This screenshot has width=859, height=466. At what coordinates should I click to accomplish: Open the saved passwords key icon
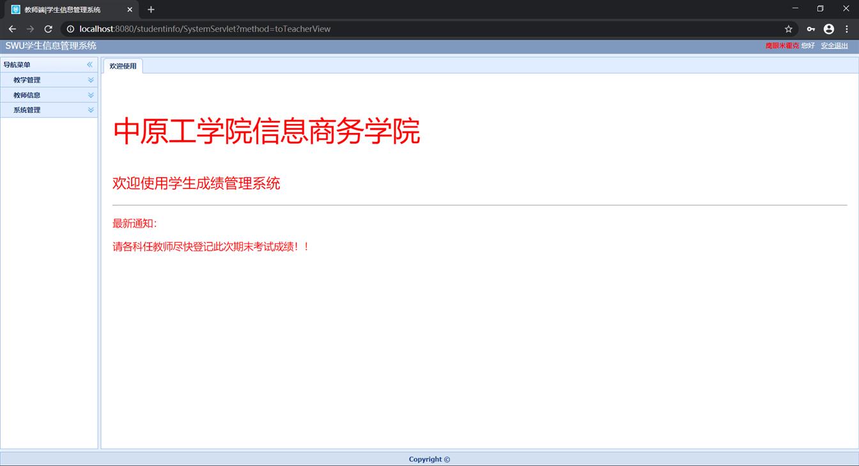coord(810,29)
